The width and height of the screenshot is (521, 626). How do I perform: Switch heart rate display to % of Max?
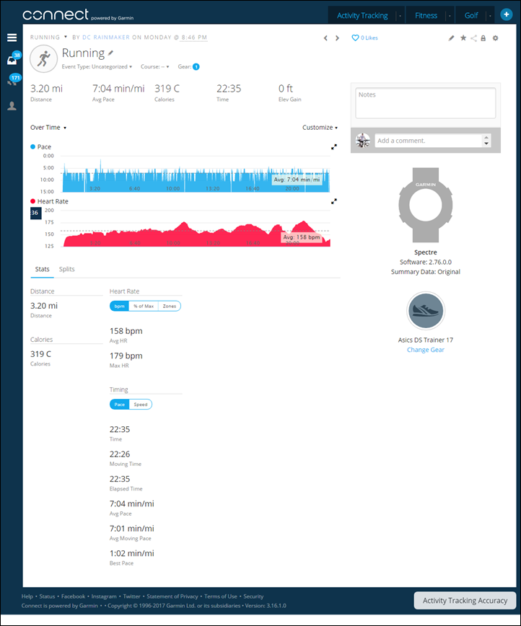coord(143,306)
